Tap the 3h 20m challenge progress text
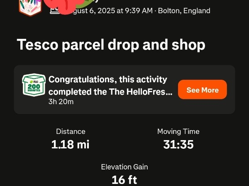The width and height of the screenshot is (249, 186). click(x=61, y=101)
